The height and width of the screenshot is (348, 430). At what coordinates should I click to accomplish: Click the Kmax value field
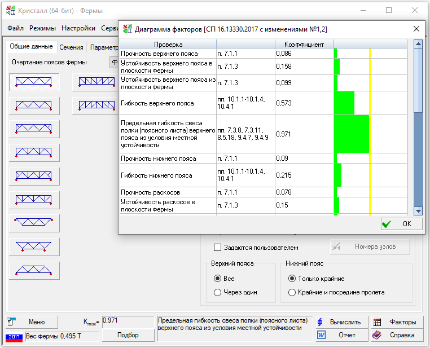click(x=128, y=320)
